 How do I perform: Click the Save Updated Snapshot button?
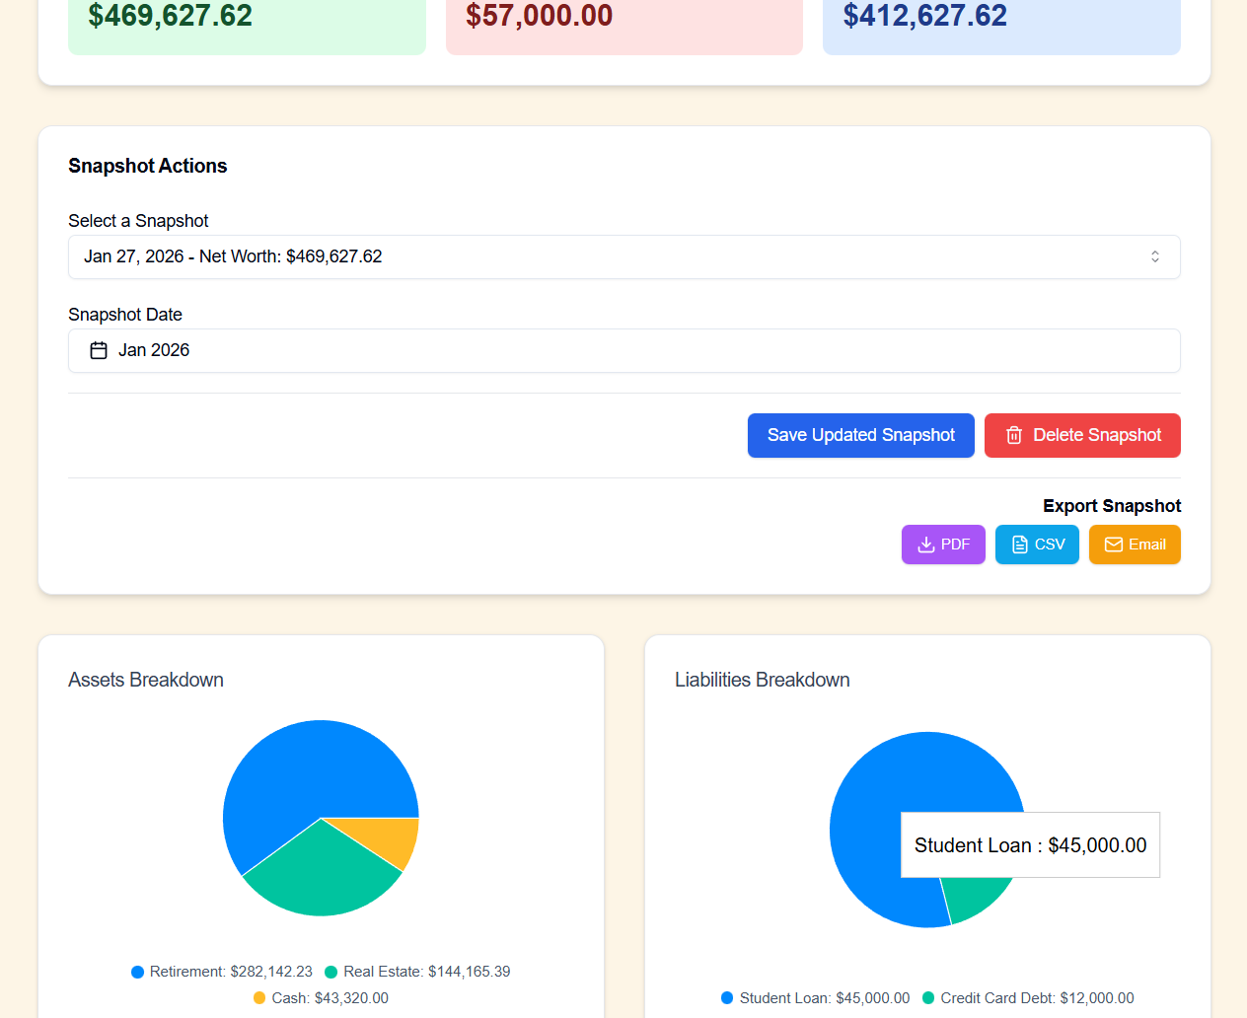(x=860, y=435)
